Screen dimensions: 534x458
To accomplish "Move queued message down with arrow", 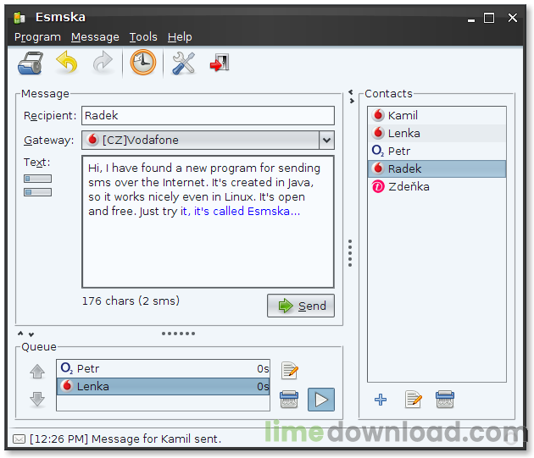I will tap(37, 399).
